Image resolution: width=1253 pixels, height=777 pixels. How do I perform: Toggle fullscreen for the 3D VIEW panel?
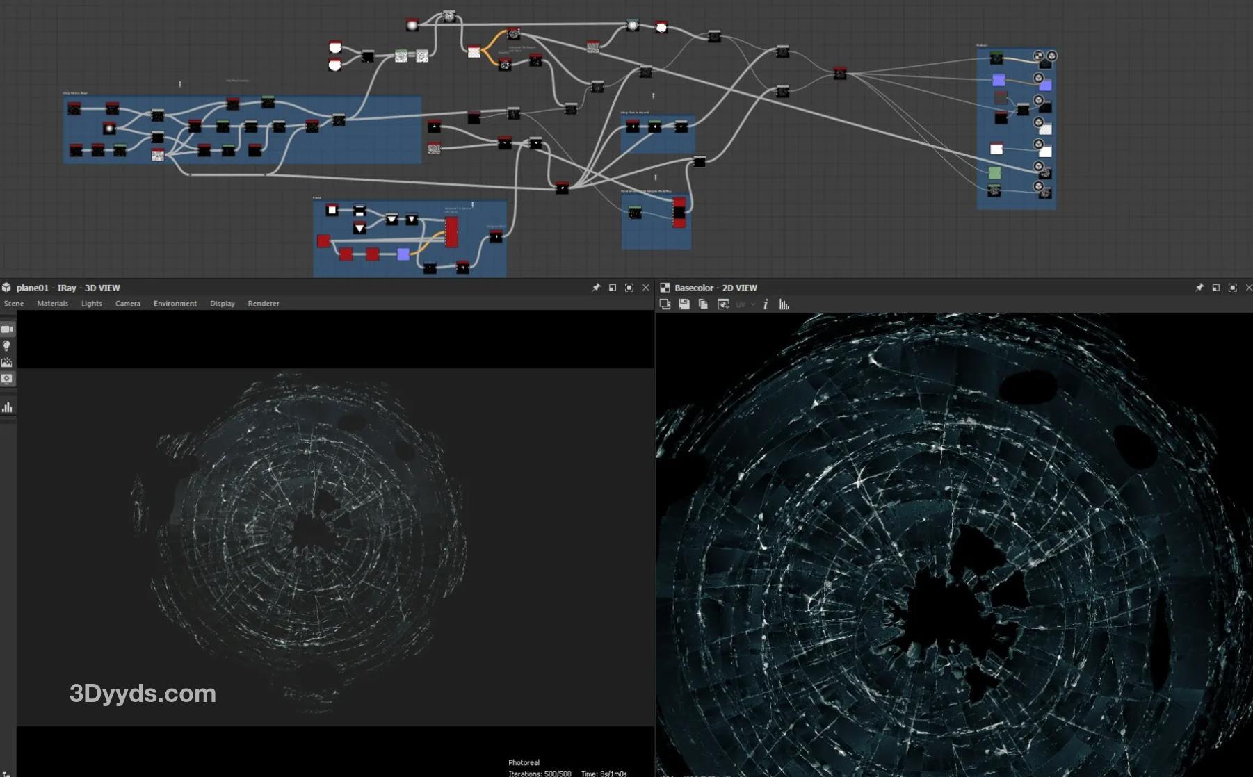629,288
